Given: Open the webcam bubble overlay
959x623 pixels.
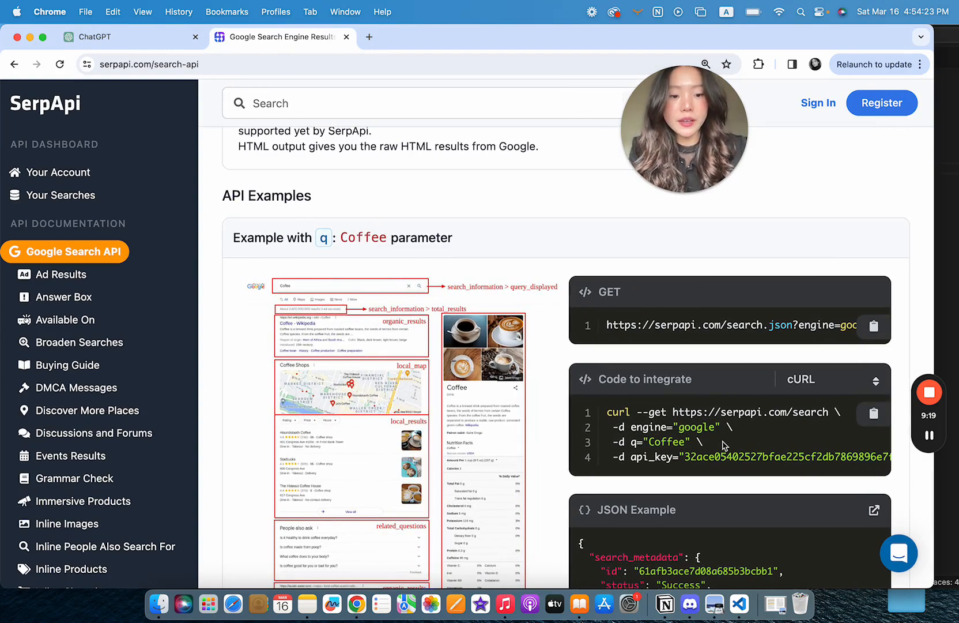Looking at the screenshot, I should (x=684, y=129).
